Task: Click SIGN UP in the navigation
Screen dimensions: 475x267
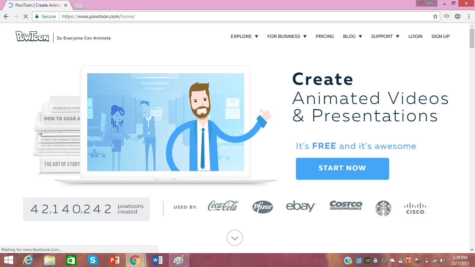Action: [441, 36]
